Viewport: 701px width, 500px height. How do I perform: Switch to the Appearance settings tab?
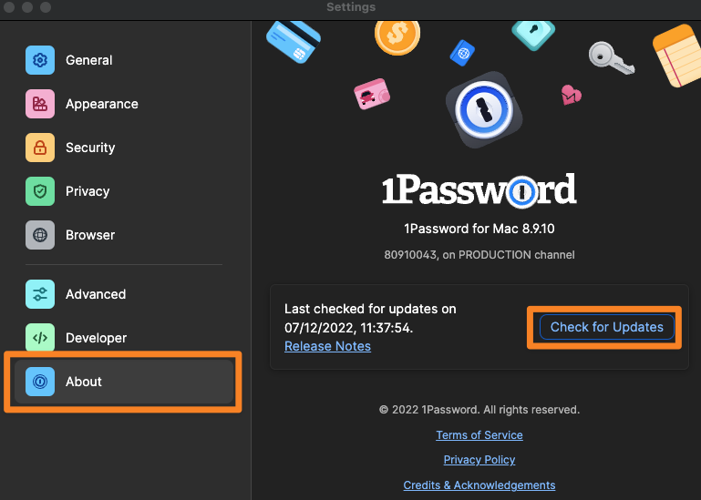click(x=102, y=104)
